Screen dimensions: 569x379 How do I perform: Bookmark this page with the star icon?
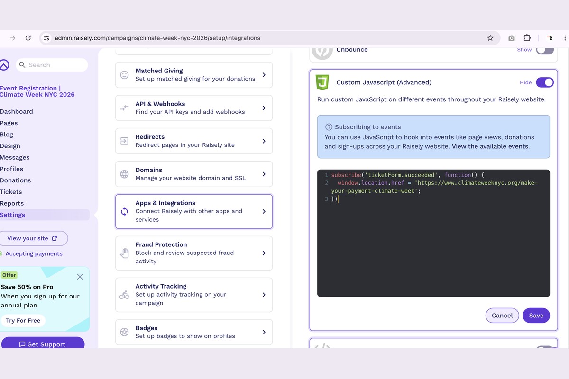490,38
